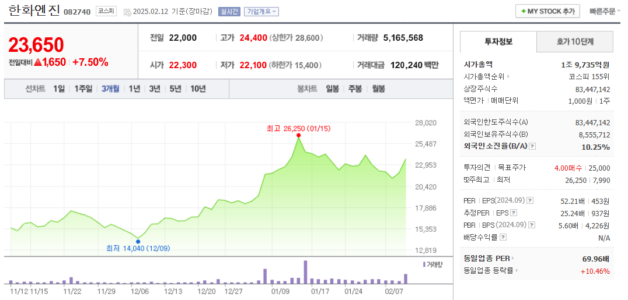Image resolution: width=628 pixels, height=300 pixels.
Task: Click help icon next to PBR BPS(2024.09)
Action: coord(531,225)
